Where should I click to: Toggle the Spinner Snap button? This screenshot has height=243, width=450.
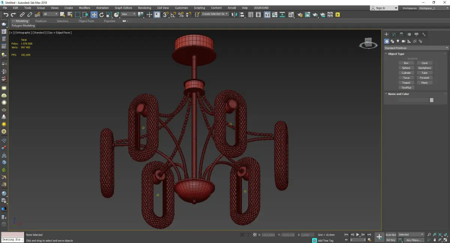[189, 15]
